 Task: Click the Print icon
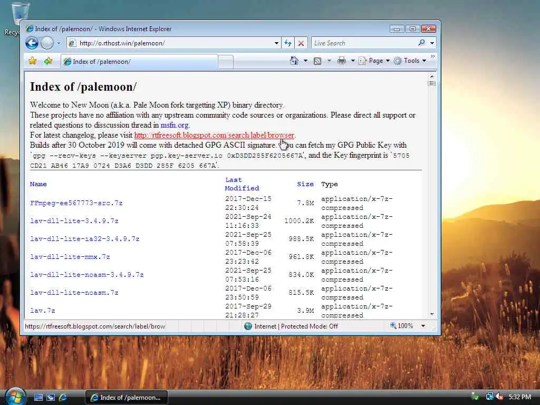[x=341, y=61]
